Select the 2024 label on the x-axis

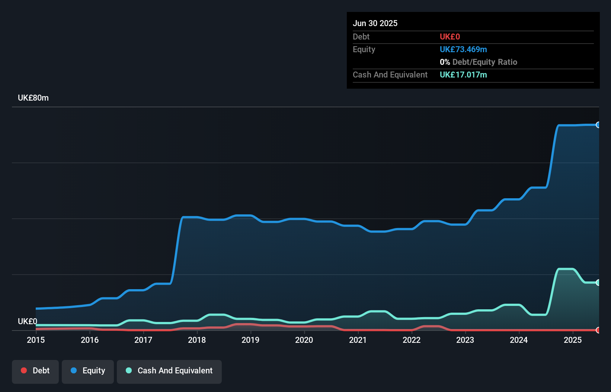pyautogui.click(x=519, y=340)
